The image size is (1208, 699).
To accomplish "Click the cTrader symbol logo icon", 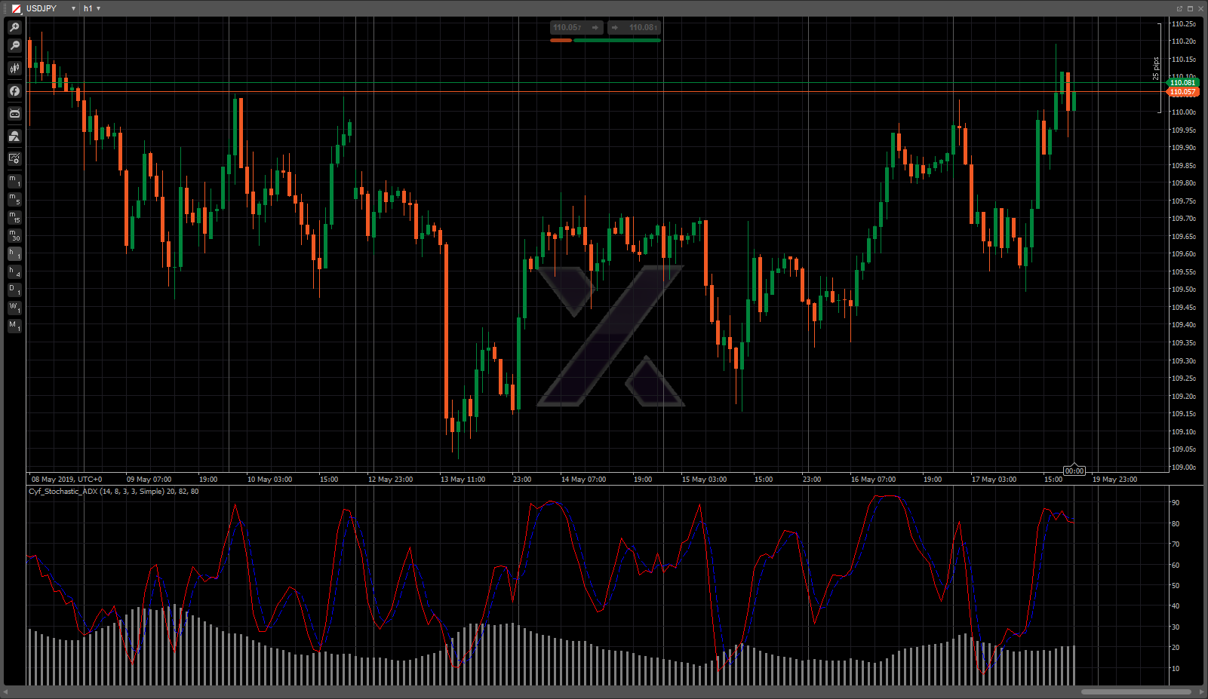I will (x=16, y=8).
